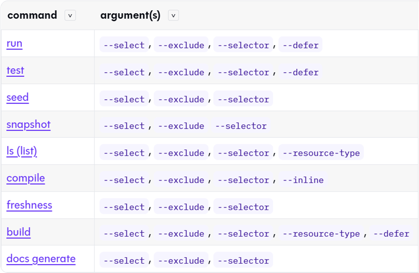Select --resource-type in the ls row

pos(321,153)
